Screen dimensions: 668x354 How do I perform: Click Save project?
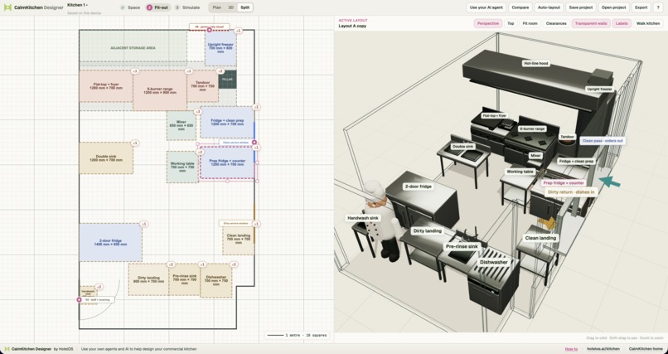pos(581,7)
